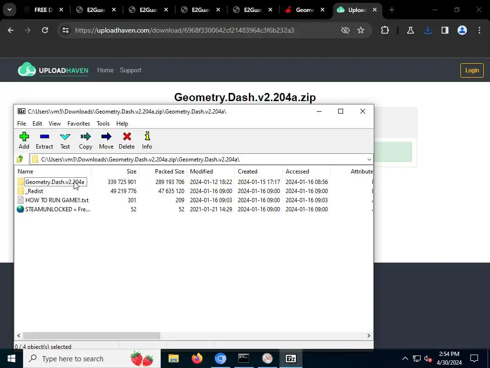Open the Chrome three-dot menu
The image size is (490, 368).
[479, 30]
